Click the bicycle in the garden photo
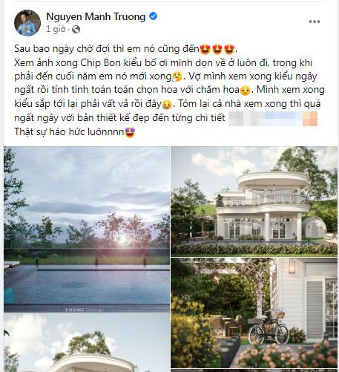 269,329
